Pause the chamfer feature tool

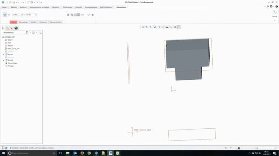[68, 15]
